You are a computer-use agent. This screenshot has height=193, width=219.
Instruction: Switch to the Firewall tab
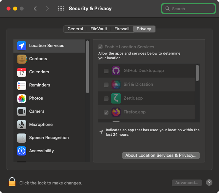click(122, 29)
